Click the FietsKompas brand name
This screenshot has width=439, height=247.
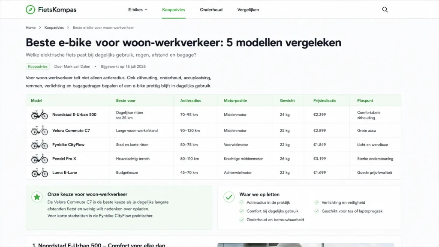(x=57, y=9)
